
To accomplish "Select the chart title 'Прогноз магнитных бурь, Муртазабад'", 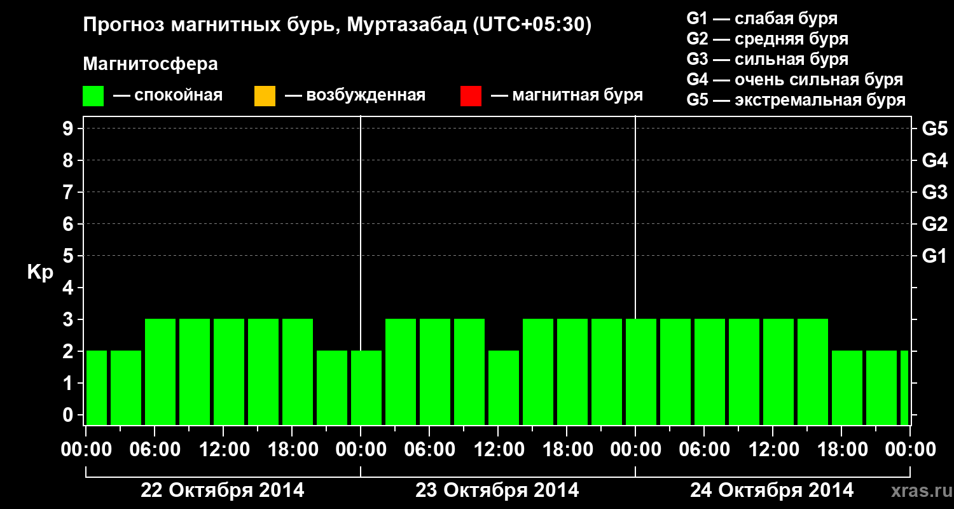I will 275,26.
